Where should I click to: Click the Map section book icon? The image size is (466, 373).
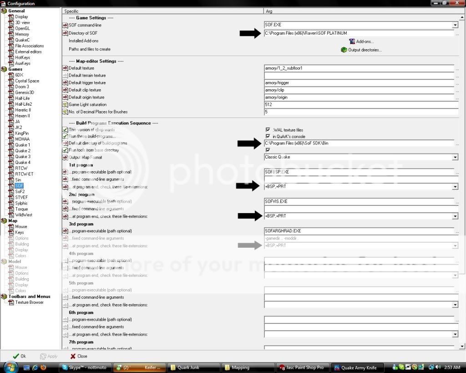coord(4,221)
